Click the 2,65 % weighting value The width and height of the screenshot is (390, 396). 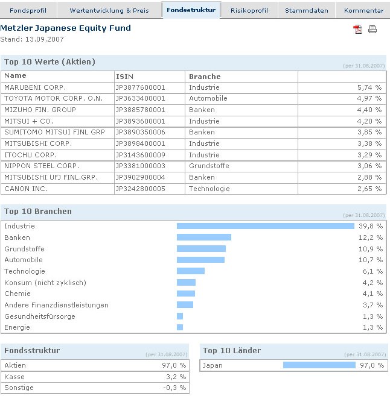tap(369, 189)
